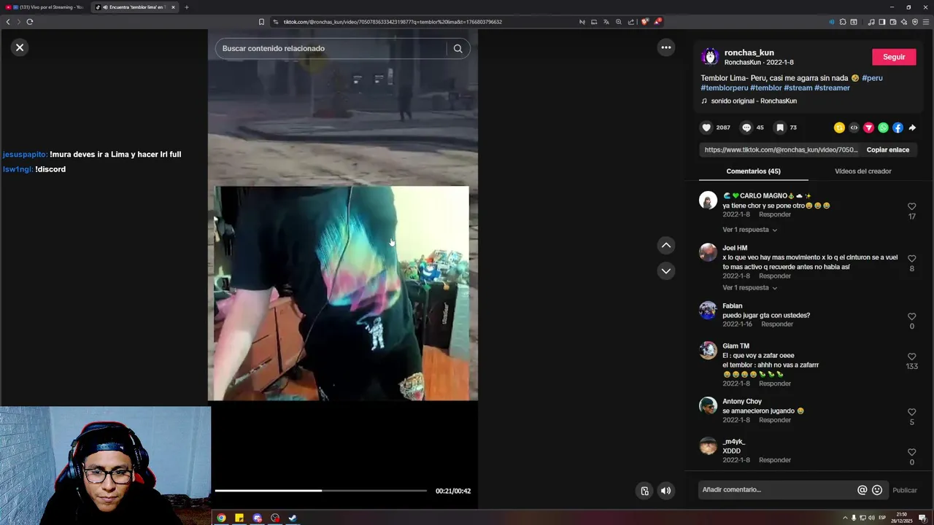Open the browser hamburger menu
The height and width of the screenshot is (525, 934).
(x=926, y=22)
